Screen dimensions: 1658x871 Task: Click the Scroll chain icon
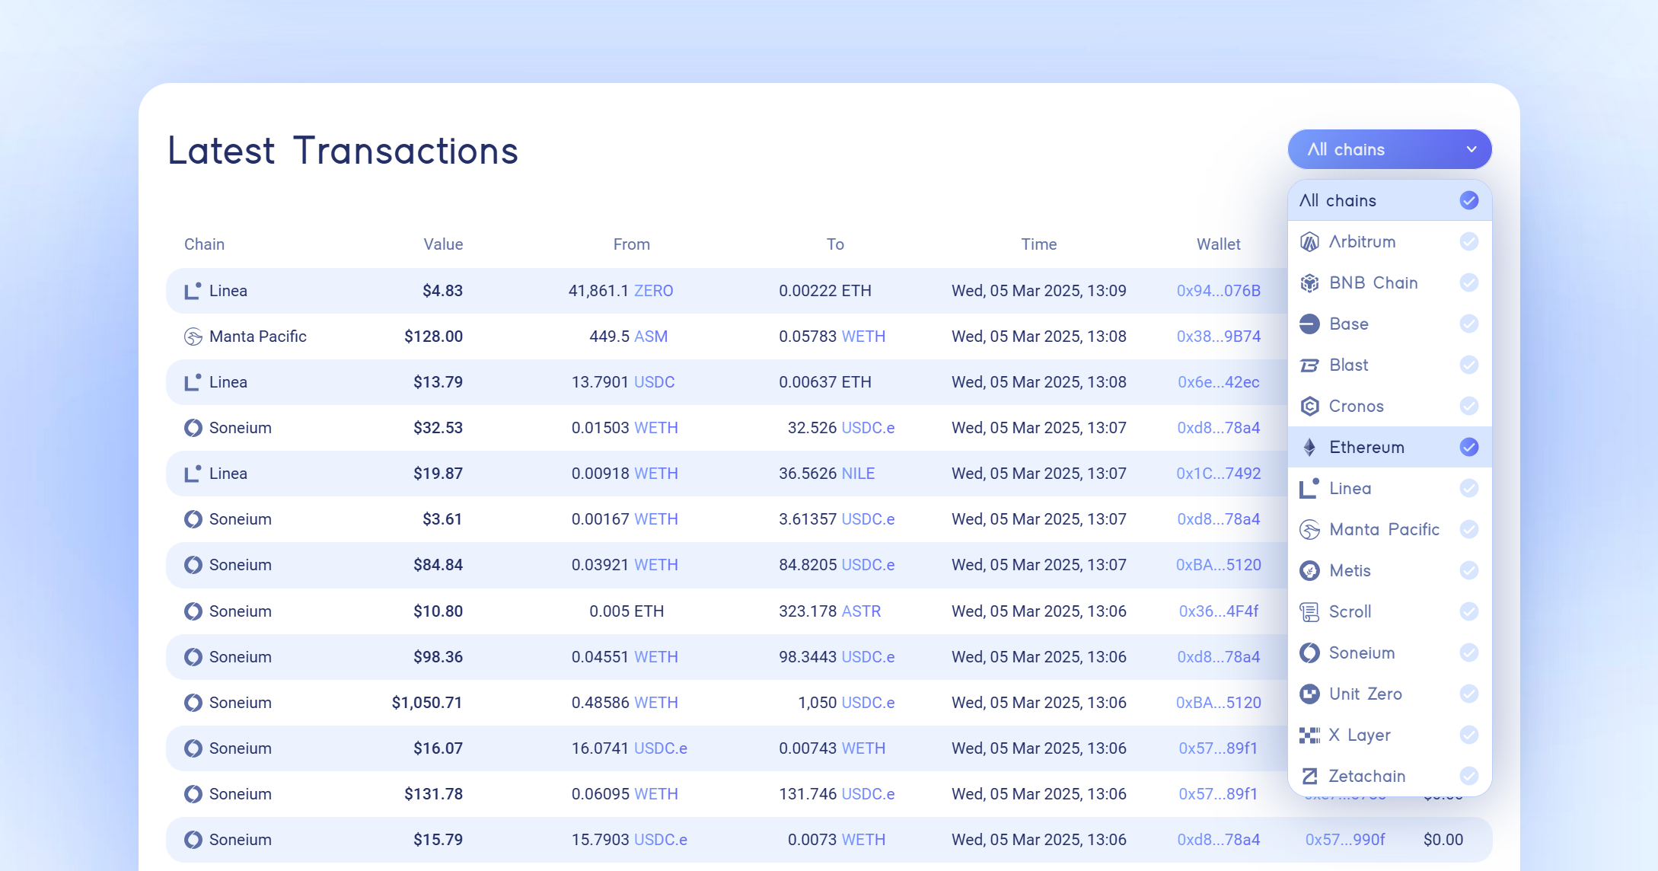(1309, 612)
